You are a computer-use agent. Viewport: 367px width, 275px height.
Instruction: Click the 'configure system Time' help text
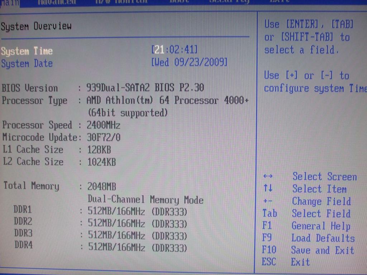(x=315, y=88)
